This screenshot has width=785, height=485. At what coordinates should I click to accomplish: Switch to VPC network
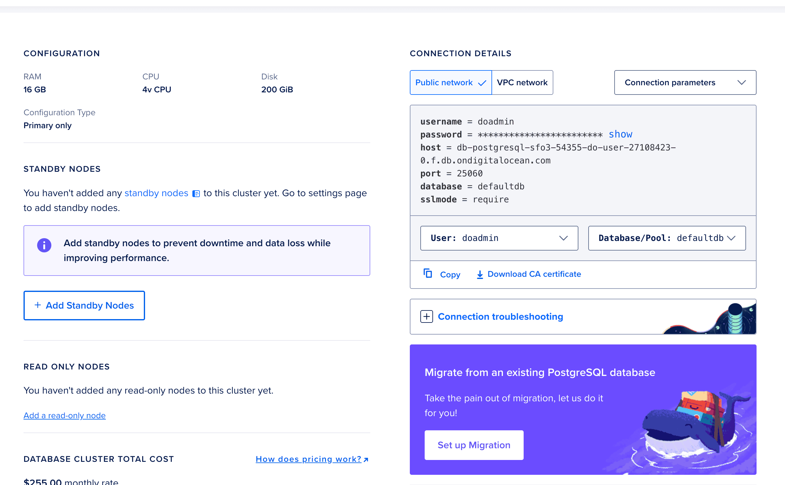point(522,82)
